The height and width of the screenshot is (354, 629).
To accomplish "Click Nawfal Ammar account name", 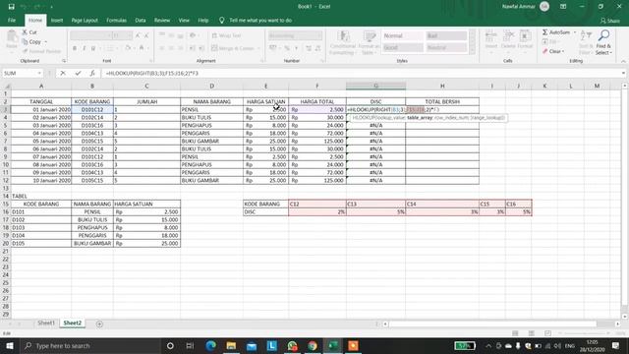I will [518, 7].
